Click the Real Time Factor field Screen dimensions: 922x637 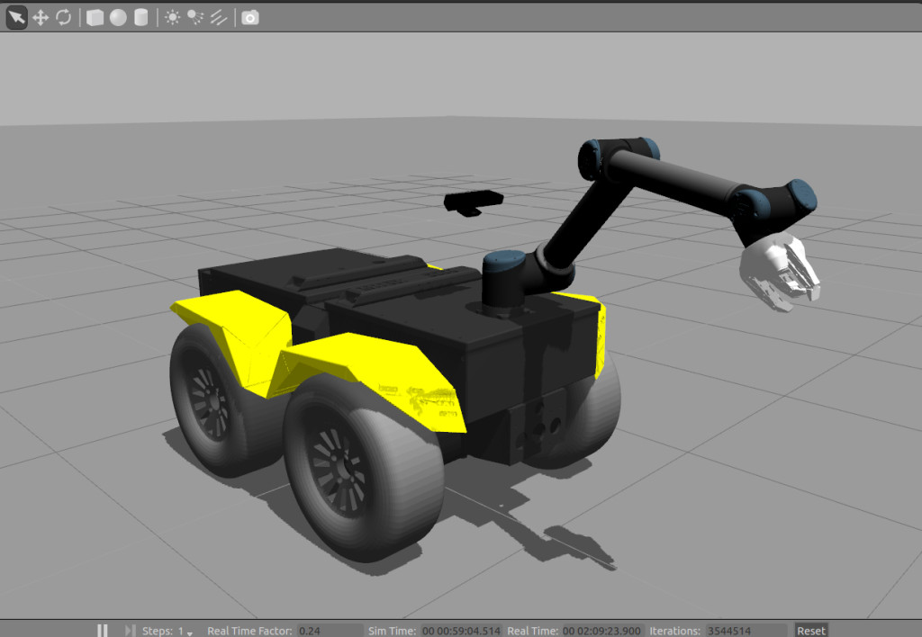tap(329, 631)
